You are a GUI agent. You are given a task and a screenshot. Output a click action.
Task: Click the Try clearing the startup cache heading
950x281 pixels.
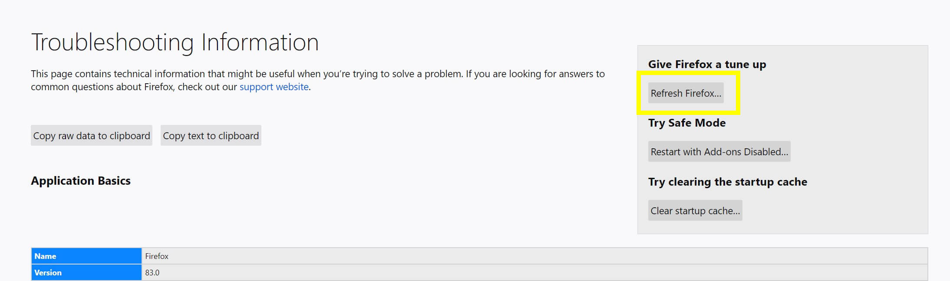click(728, 182)
